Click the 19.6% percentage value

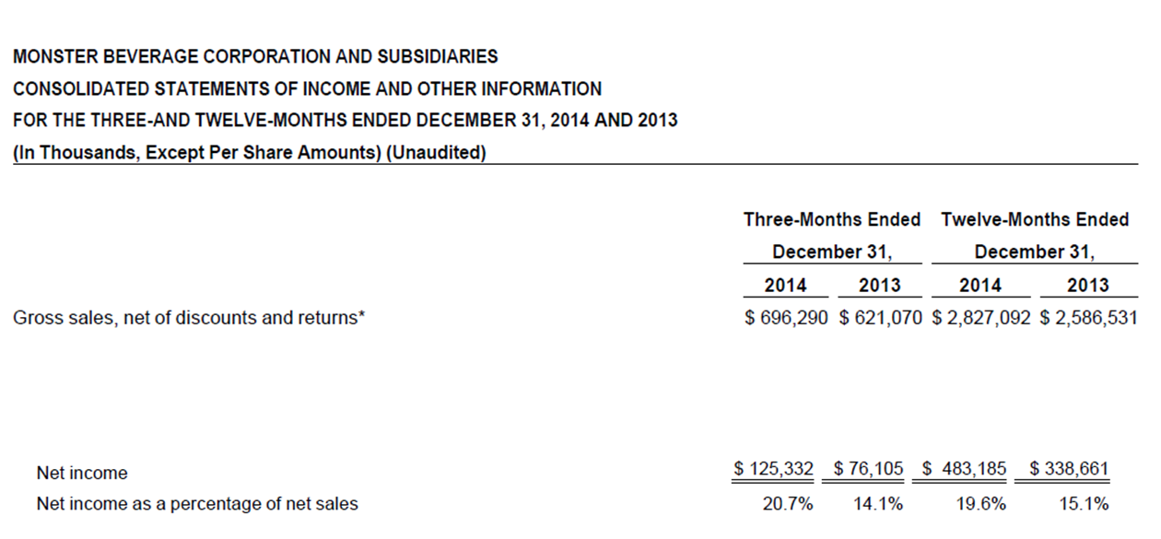coord(981,504)
